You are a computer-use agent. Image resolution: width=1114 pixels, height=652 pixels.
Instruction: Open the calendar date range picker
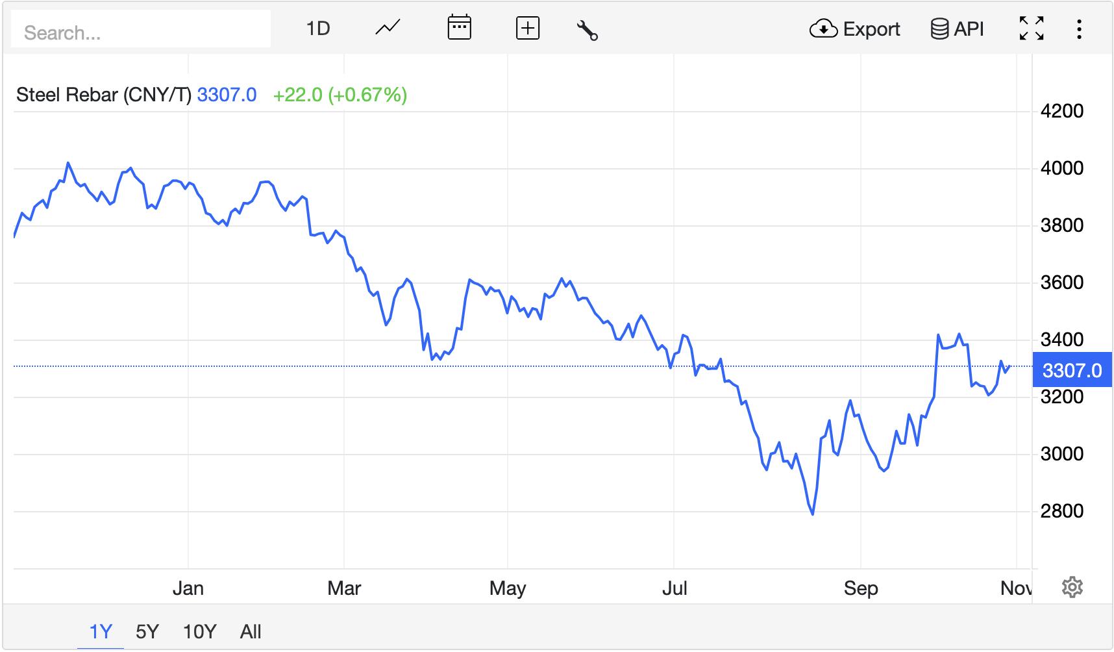459,29
